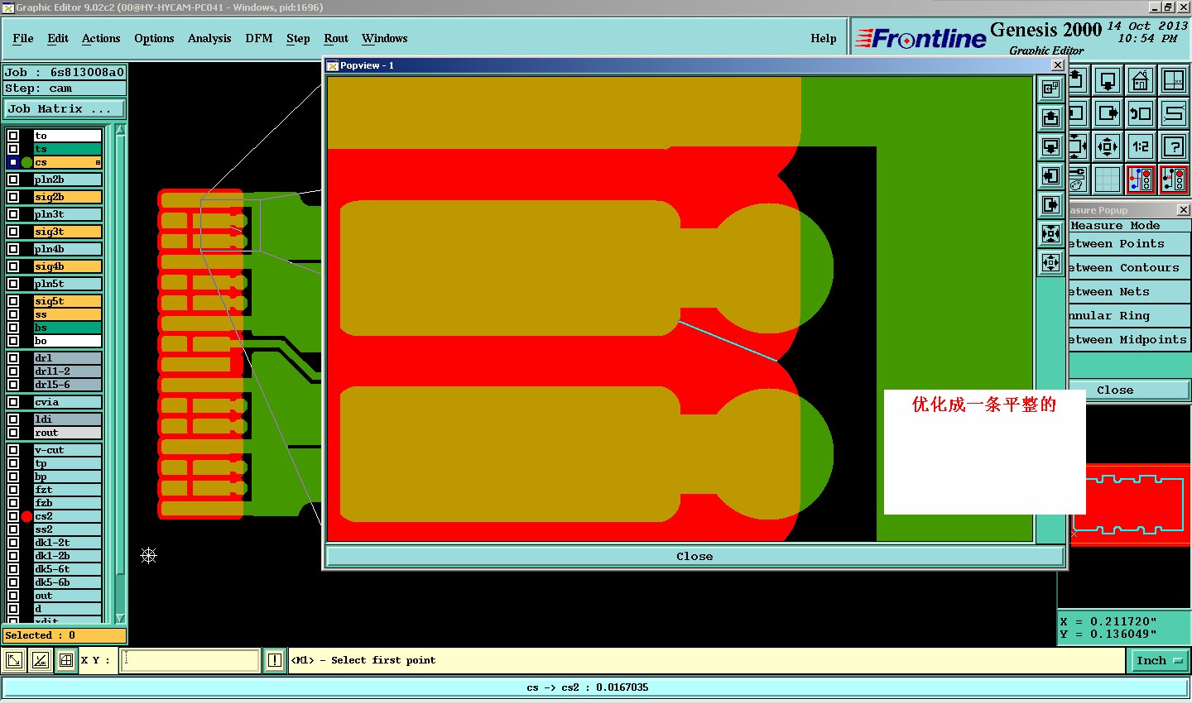This screenshot has width=1192, height=704.
Task: Click the grid display icon
Action: [x=1108, y=180]
